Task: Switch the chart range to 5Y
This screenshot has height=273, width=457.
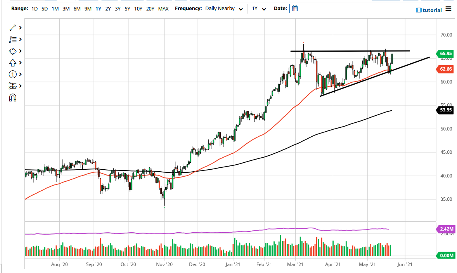Action: click(x=128, y=8)
